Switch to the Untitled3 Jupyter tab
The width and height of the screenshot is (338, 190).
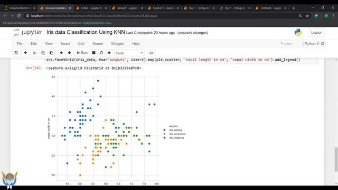click(x=270, y=8)
